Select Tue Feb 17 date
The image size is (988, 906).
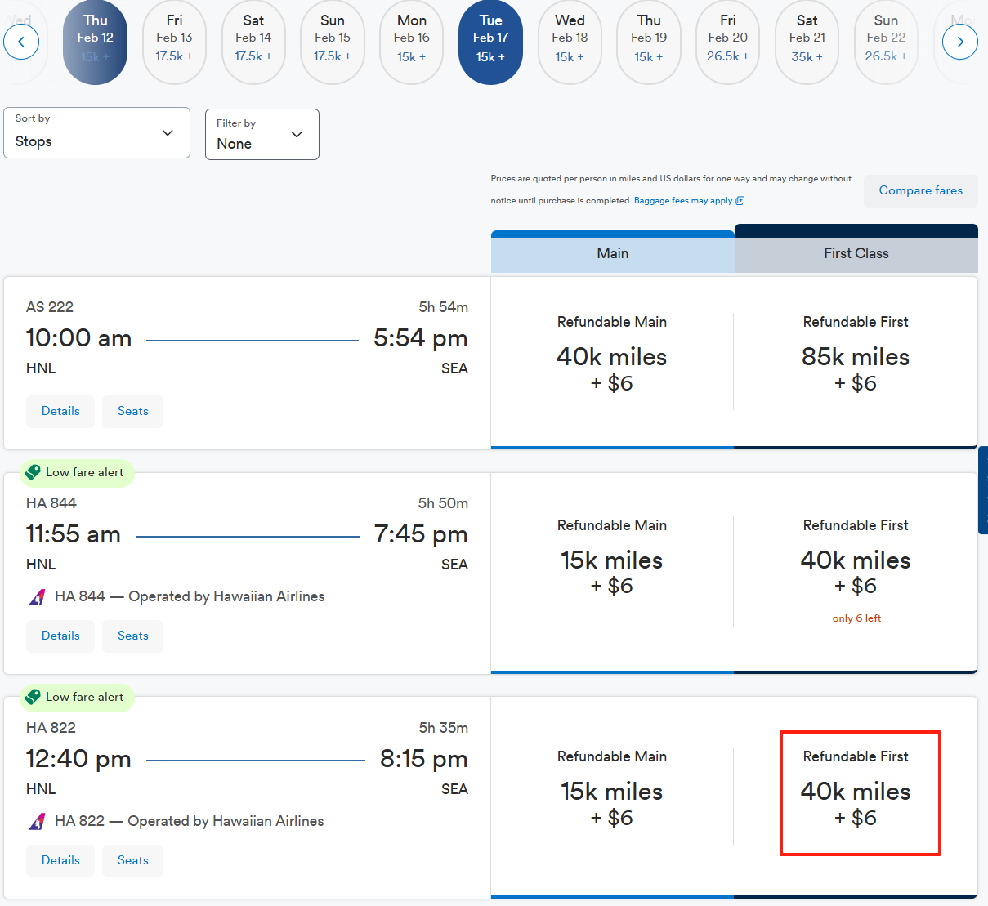490,42
